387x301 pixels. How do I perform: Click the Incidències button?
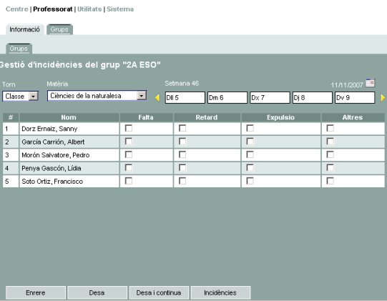point(220,293)
